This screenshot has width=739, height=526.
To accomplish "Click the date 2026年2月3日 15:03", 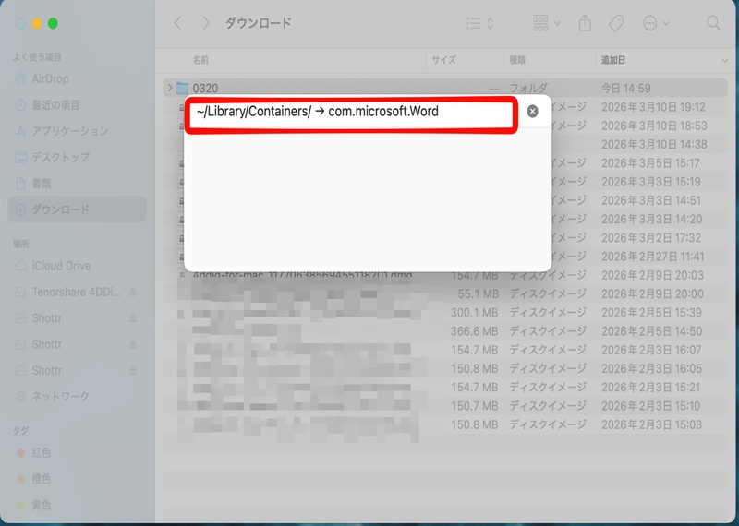I will [652, 424].
